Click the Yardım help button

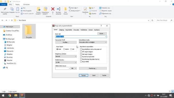click(104, 75)
